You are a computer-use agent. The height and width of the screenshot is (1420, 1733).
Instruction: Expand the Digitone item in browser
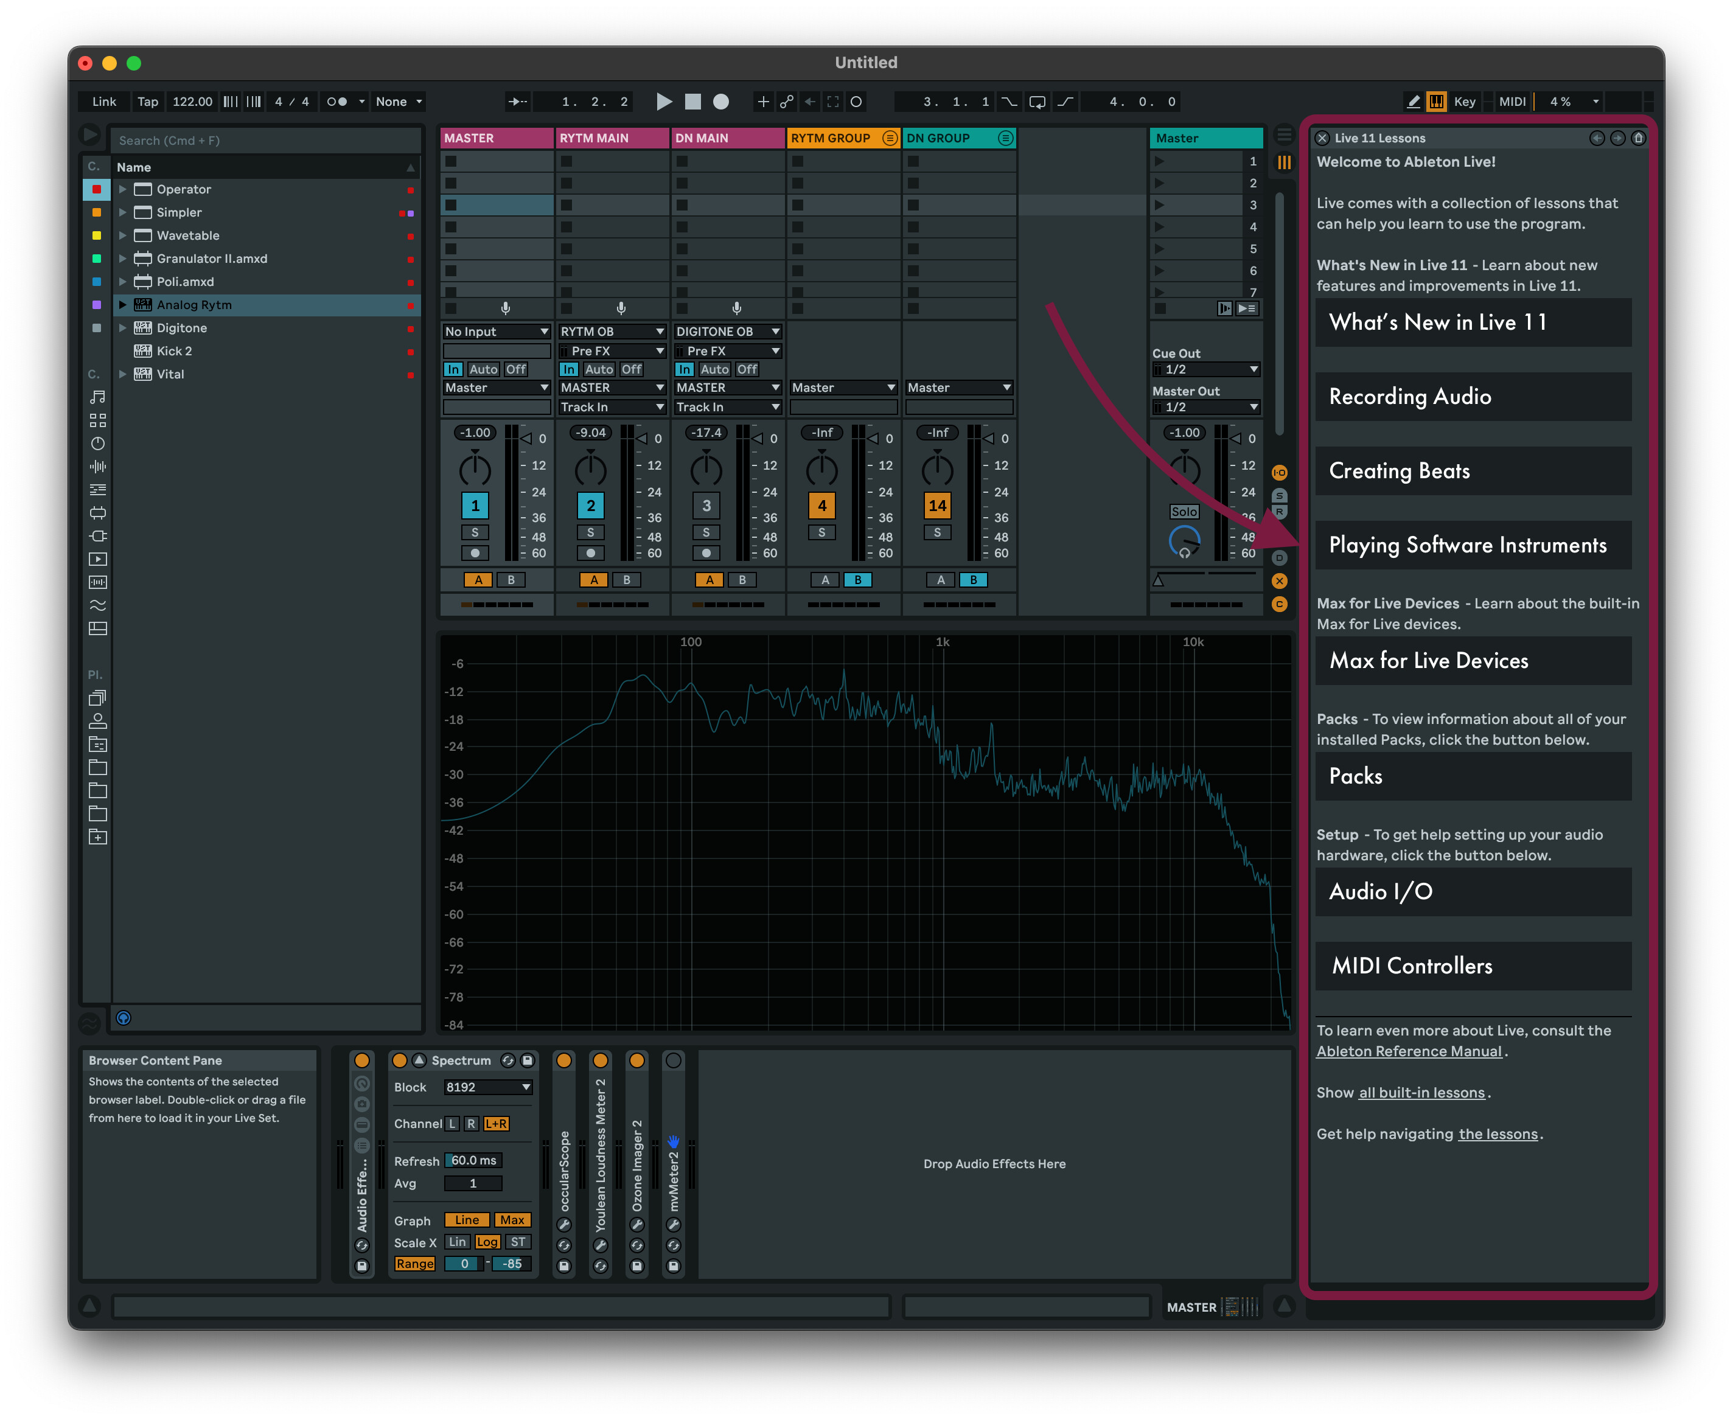pos(123,328)
